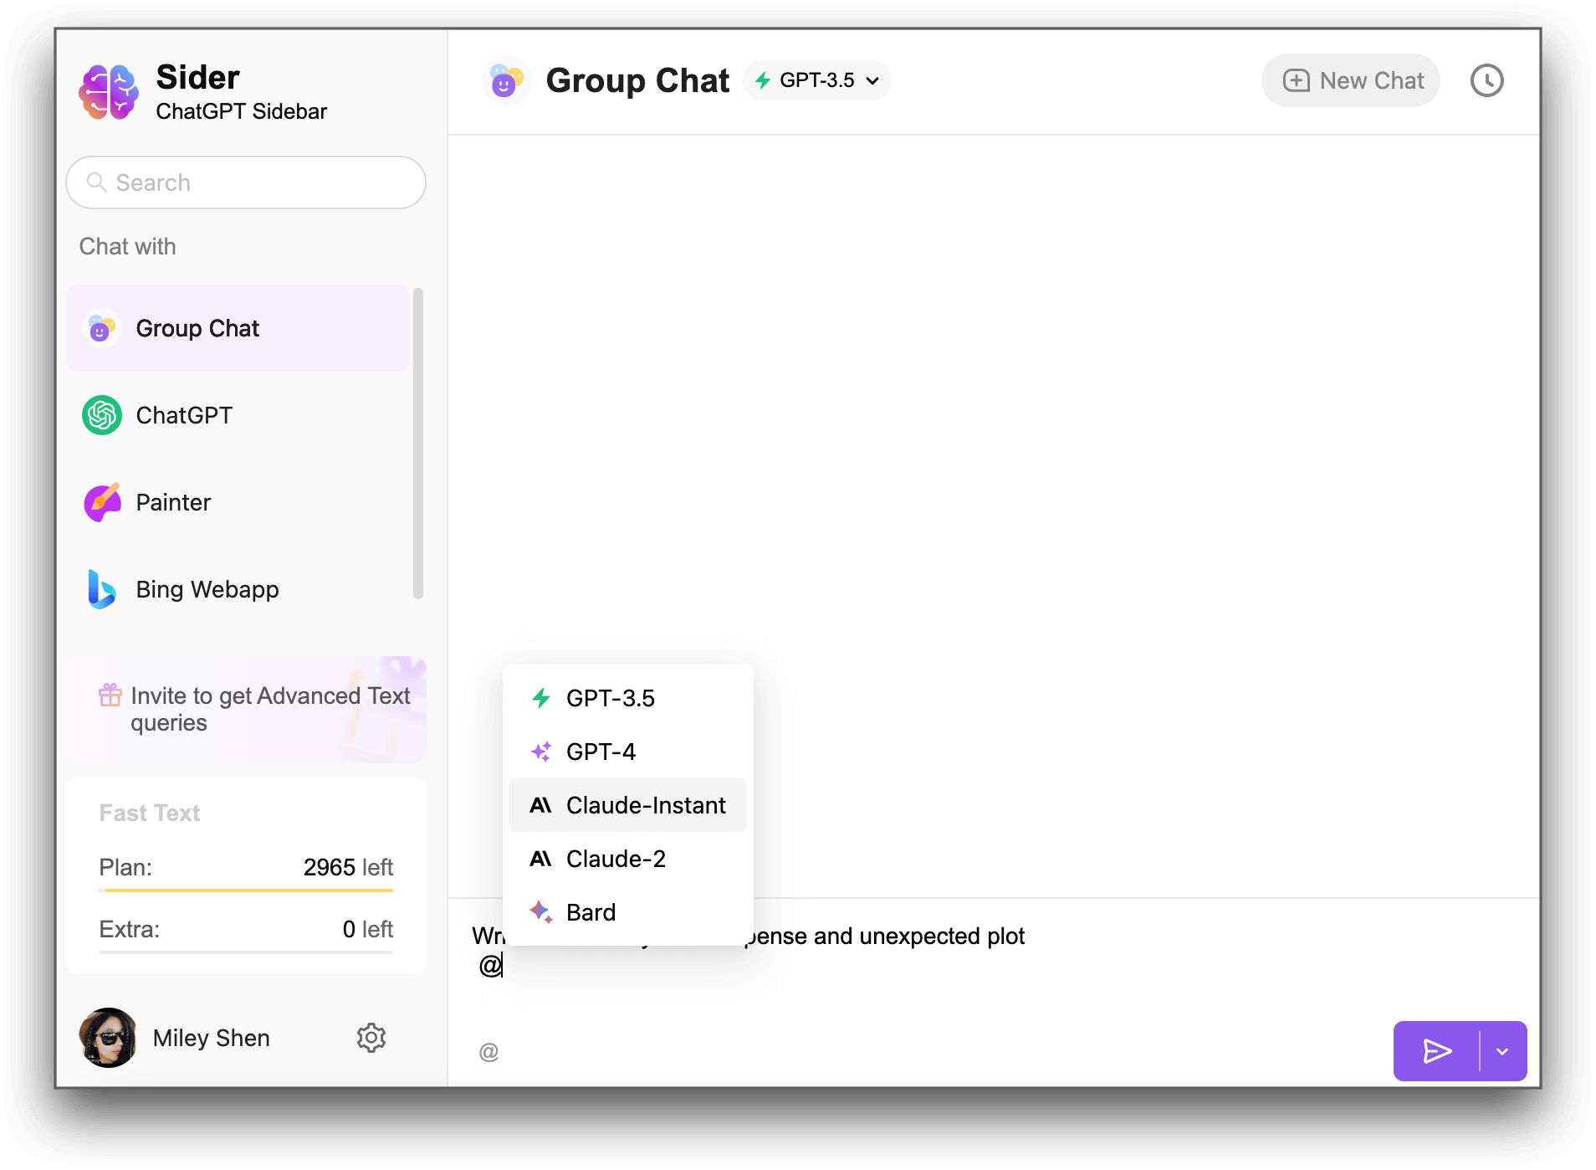Click the lightning icon in header model selector

click(x=763, y=80)
